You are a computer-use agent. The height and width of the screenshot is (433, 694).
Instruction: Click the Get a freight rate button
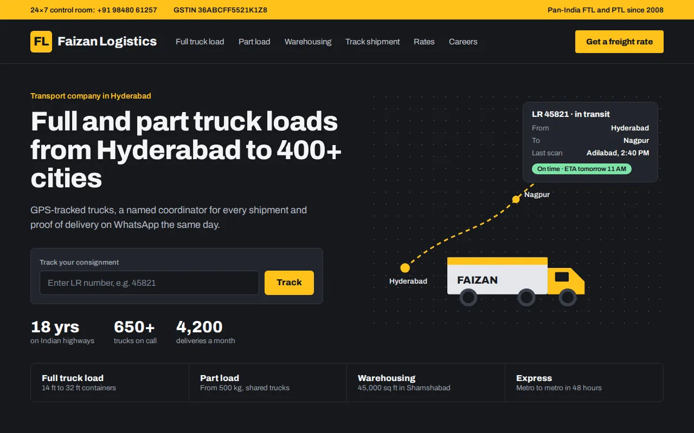coord(619,42)
